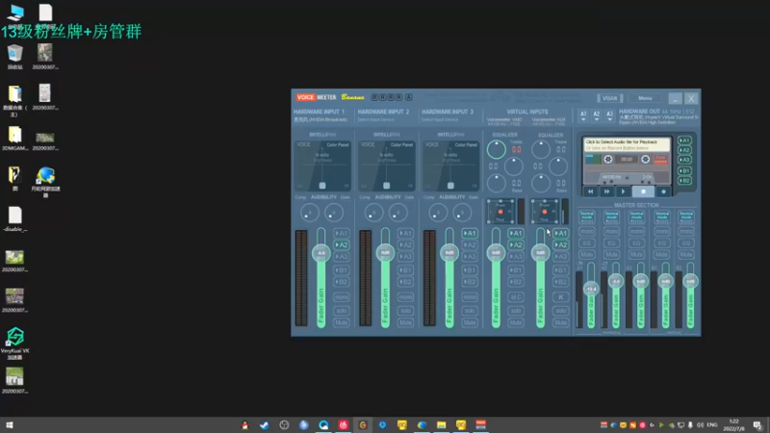Disable A2 output on Hardware Input 1
This screenshot has width=770, height=433.
[342, 245]
